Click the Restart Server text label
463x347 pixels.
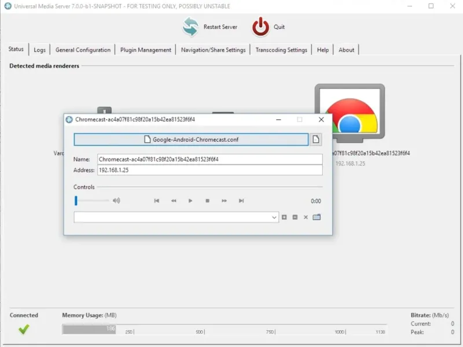coord(221,27)
